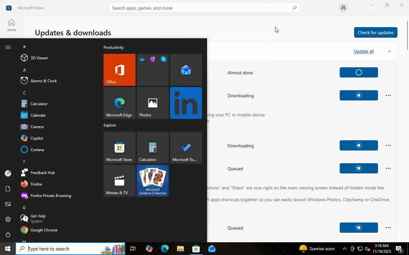
Task: Switch to Microsoft Store on the taskbar
Action: (x=196, y=249)
